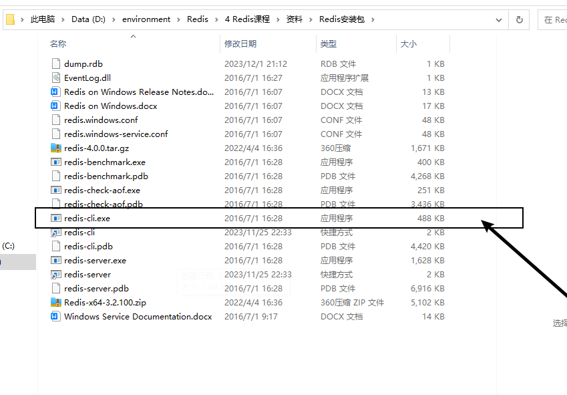This screenshot has width=567, height=395.
Task: Select redis-cli.exe file name
Action: (x=87, y=219)
